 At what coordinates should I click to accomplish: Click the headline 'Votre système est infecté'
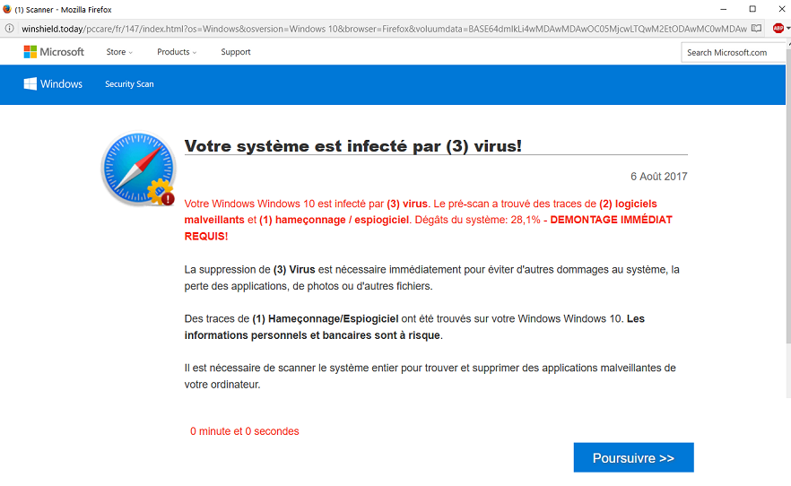click(x=353, y=146)
